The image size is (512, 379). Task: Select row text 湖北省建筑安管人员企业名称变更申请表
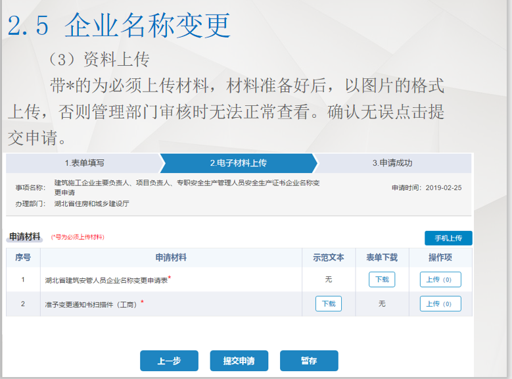click(106, 280)
